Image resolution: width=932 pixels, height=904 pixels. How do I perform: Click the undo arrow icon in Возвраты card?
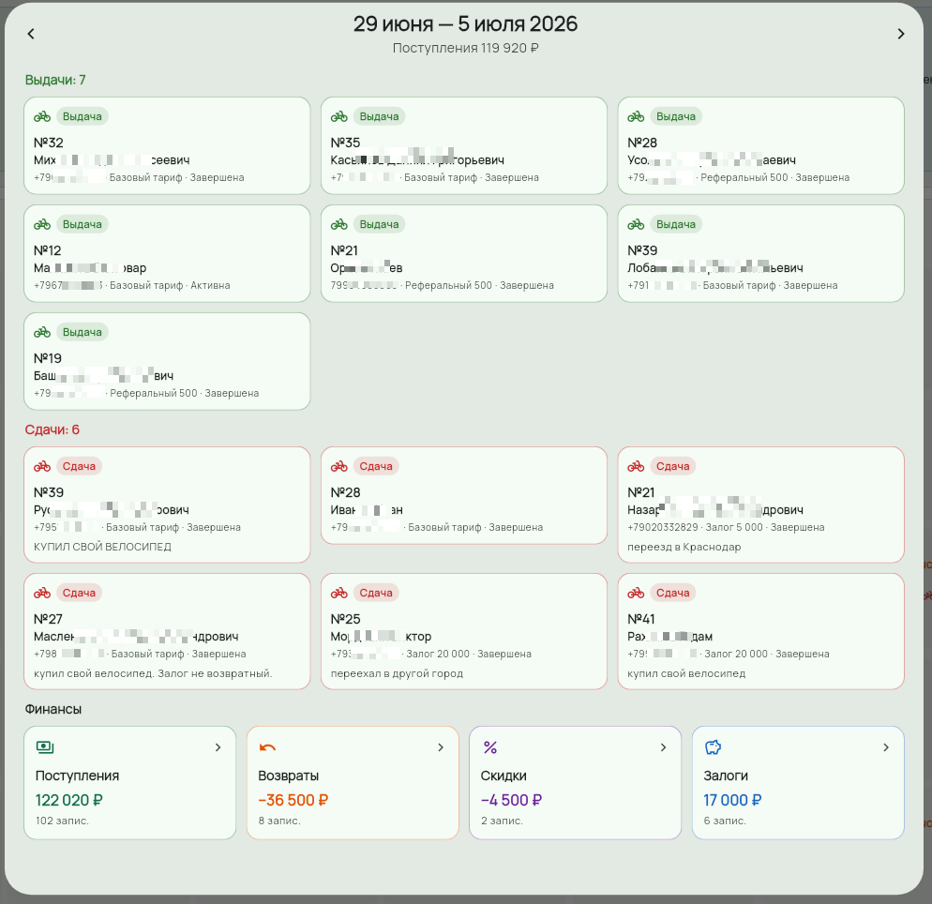click(267, 747)
